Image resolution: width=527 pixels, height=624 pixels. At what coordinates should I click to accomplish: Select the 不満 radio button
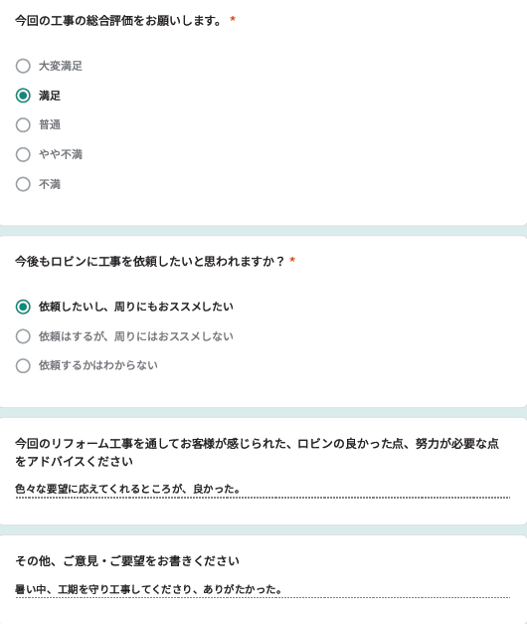23,184
